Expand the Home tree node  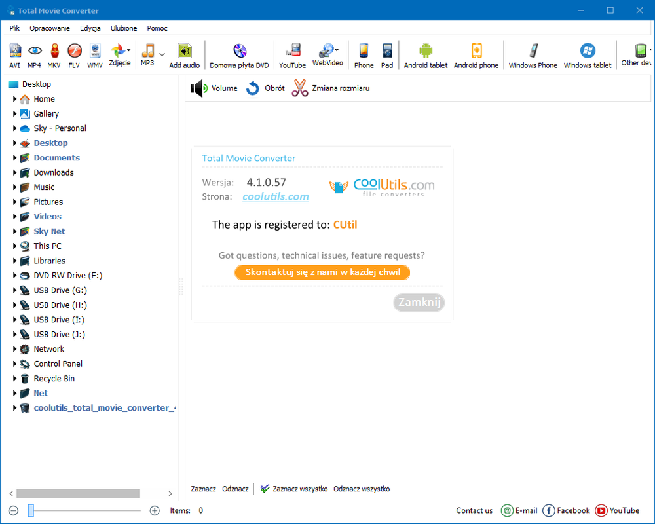(x=14, y=99)
